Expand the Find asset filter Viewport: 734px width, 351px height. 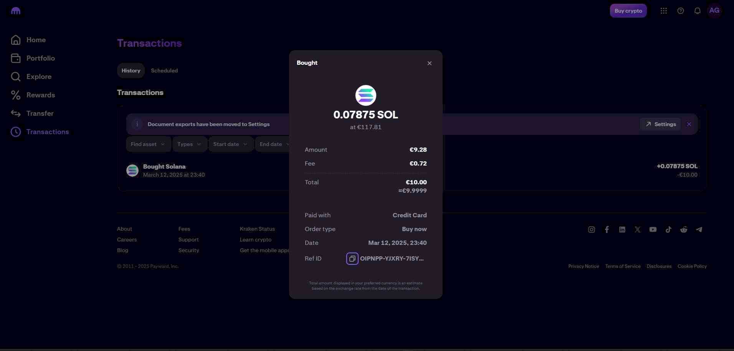tap(148, 144)
